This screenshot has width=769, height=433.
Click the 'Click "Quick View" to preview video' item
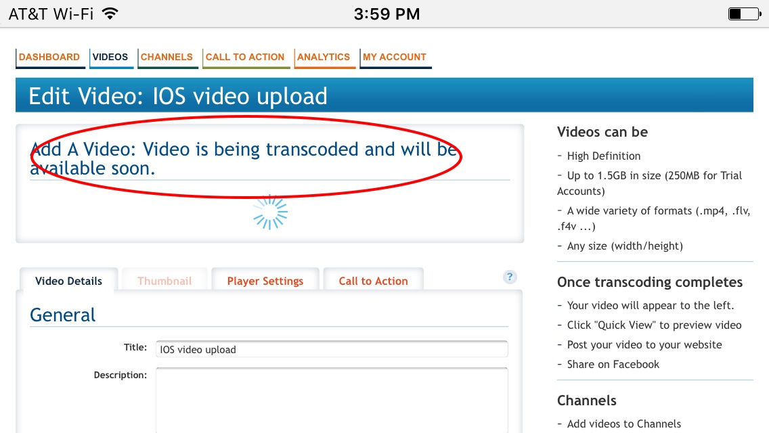649,325
